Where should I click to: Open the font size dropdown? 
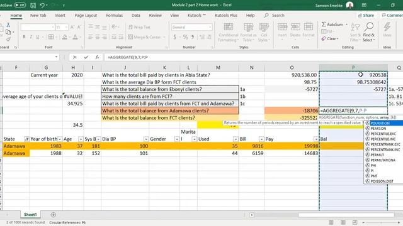66,27
